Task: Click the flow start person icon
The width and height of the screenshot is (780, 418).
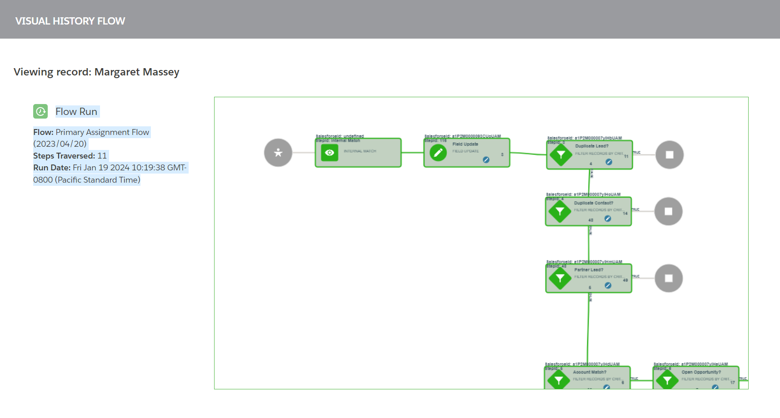Action: (278, 153)
